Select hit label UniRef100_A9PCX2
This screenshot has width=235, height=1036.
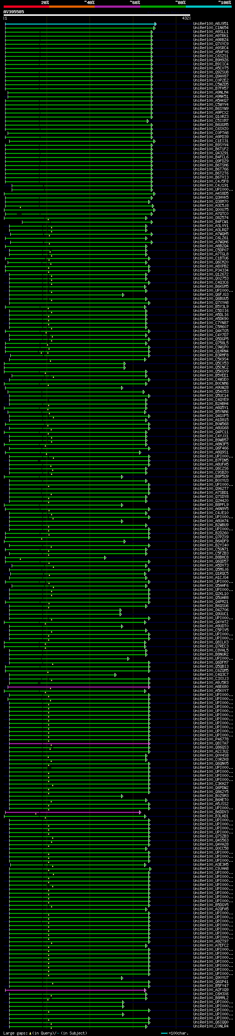pos(211,112)
